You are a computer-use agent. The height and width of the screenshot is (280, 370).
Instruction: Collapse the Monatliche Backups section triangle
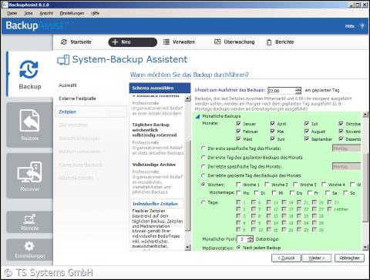[197, 116]
